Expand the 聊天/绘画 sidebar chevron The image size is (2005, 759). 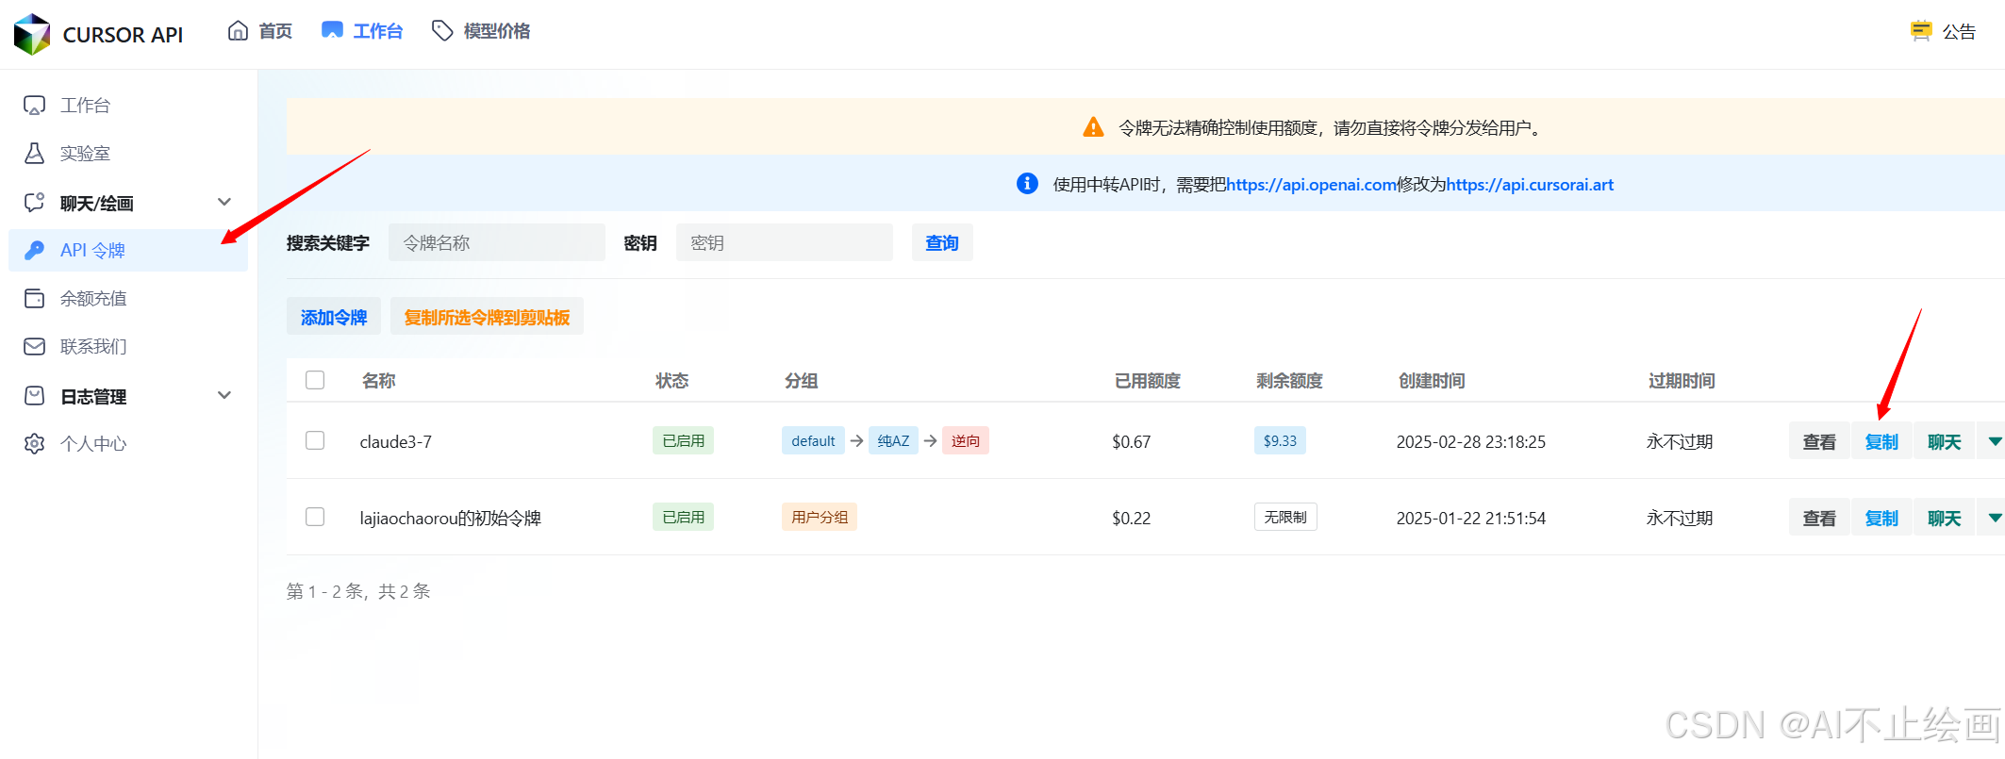224,202
